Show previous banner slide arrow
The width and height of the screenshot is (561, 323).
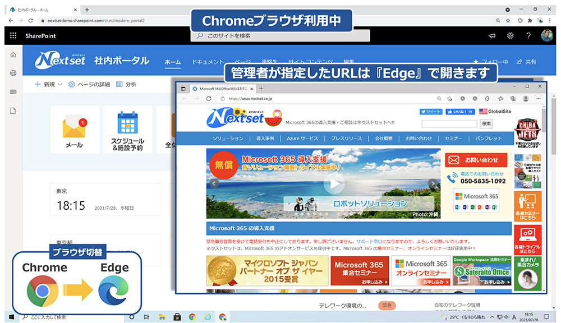(214, 183)
